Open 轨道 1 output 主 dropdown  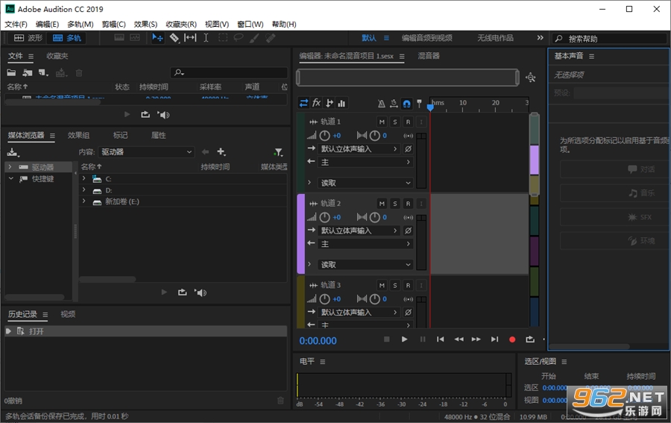(x=365, y=162)
